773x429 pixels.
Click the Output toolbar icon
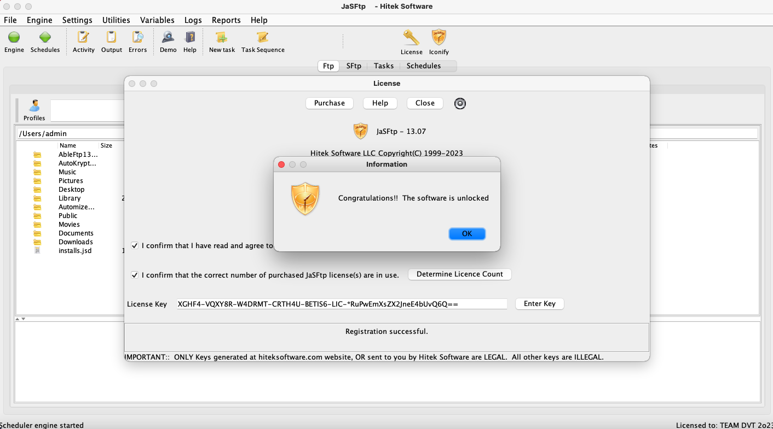tap(112, 38)
